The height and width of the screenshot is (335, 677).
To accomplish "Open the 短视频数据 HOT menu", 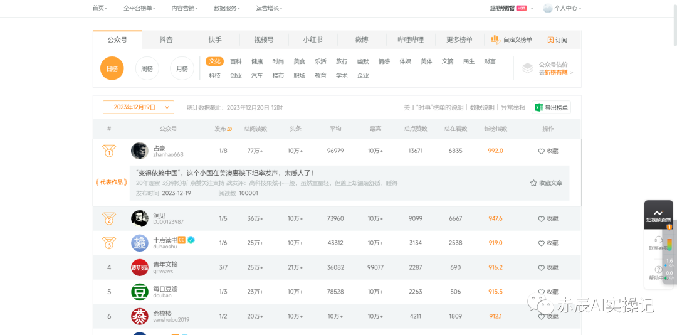I will [x=512, y=8].
